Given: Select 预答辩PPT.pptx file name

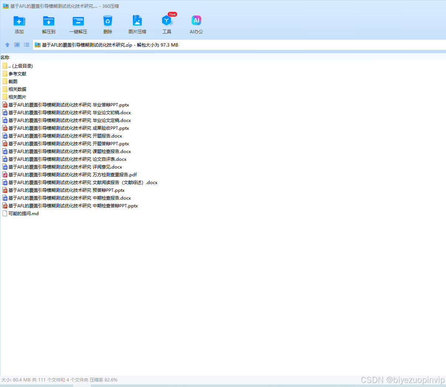Looking at the screenshot, I should pyautogui.click(x=67, y=190).
